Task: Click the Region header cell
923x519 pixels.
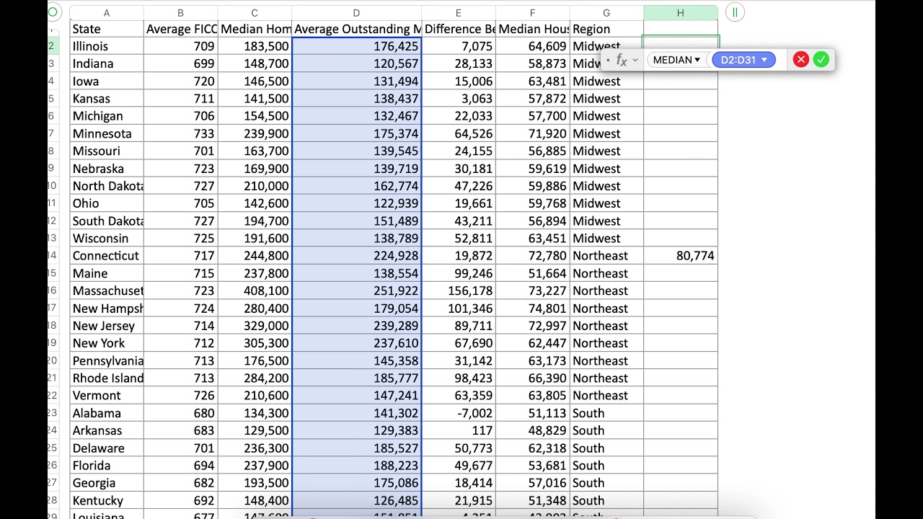Action: tap(606, 29)
